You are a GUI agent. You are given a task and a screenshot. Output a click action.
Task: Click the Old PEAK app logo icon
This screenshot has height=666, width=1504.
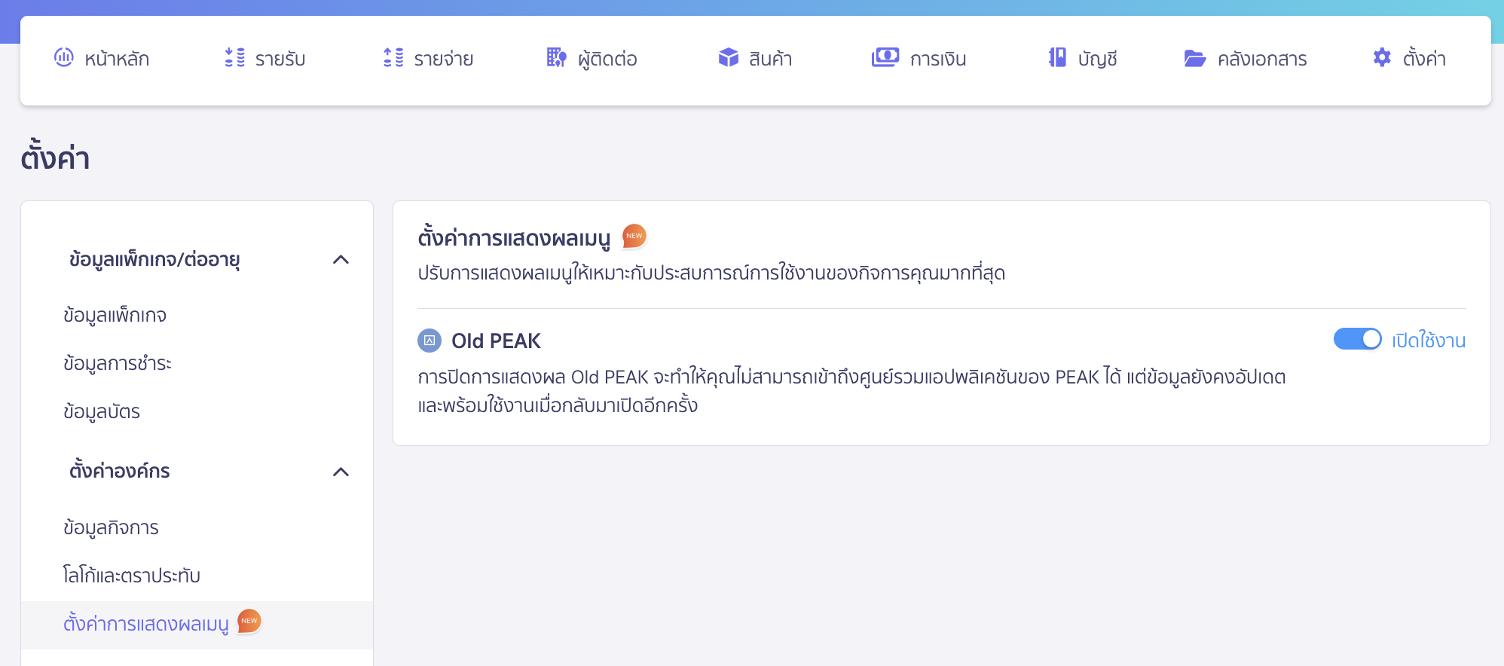tap(429, 341)
